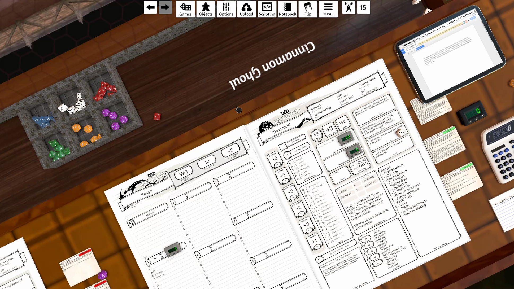514x289 pixels.
Task: Click the Navigate Forward arrow button
Action: click(x=165, y=7)
